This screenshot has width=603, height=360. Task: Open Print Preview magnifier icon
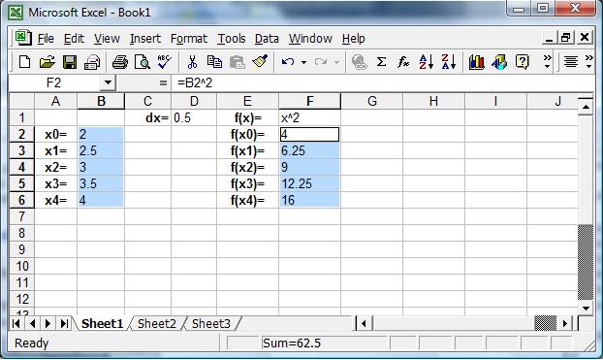pos(143,61)
